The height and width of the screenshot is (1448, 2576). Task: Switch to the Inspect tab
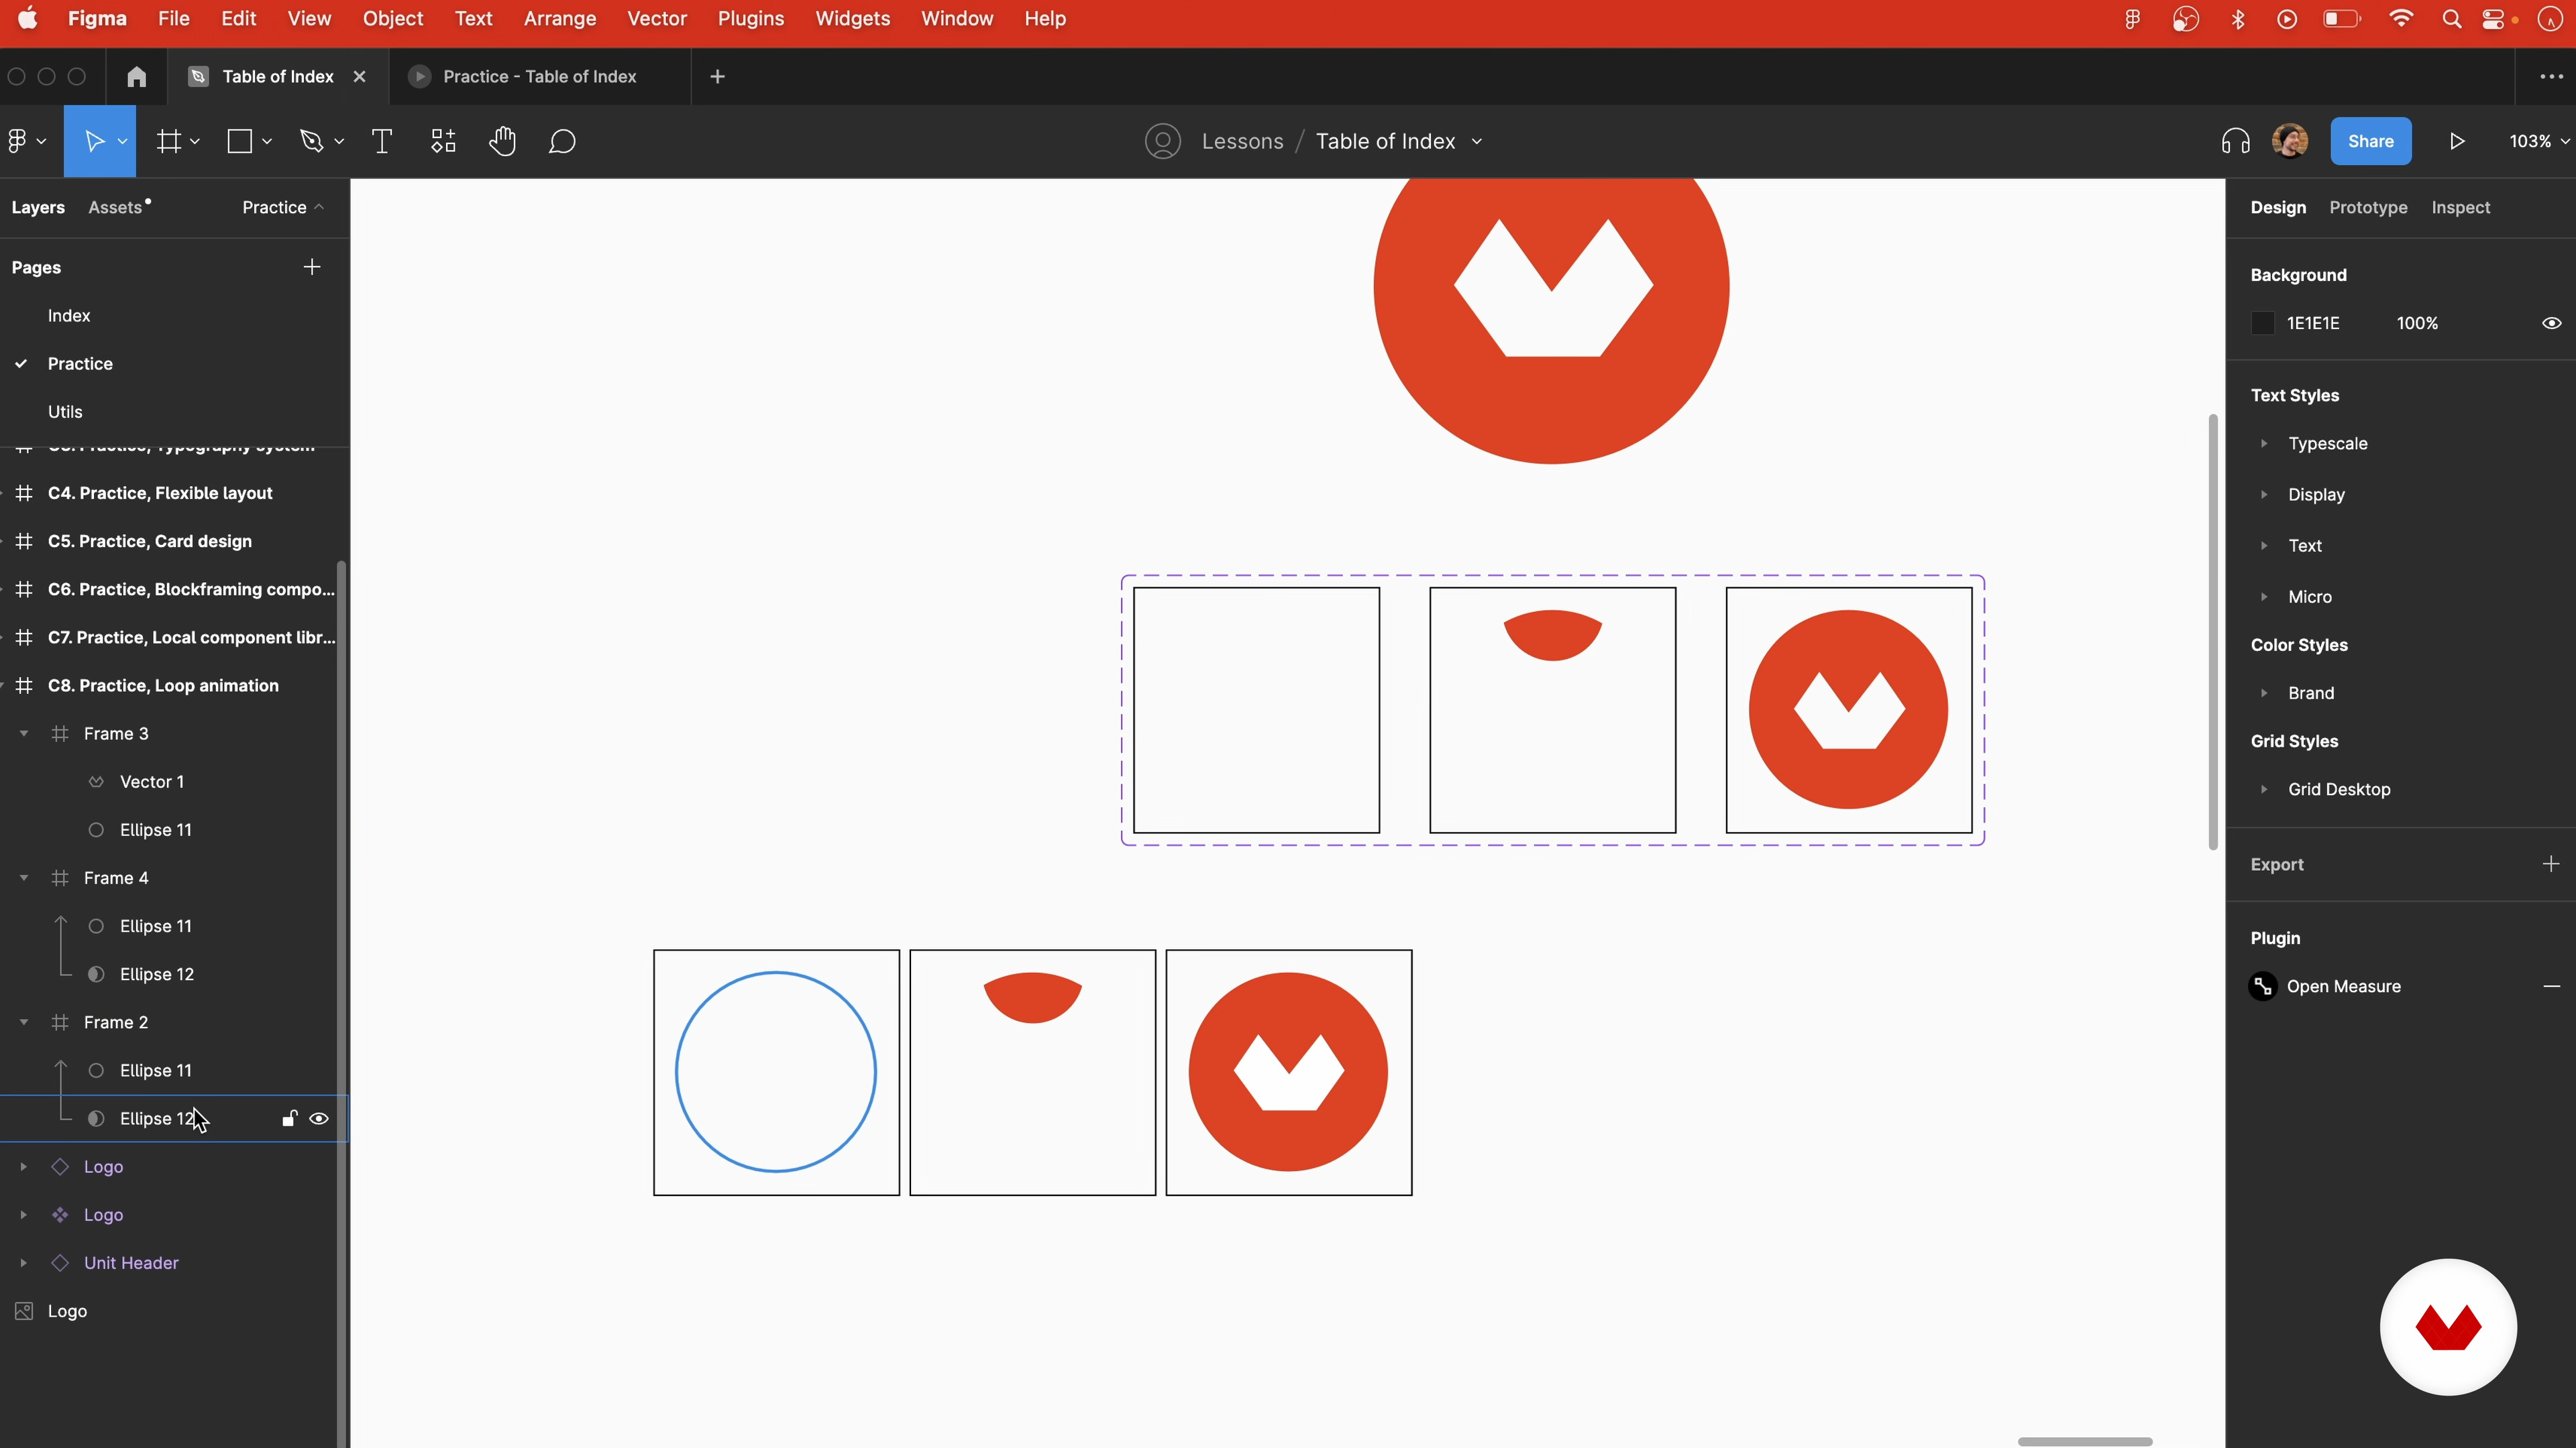tap(2460, 207)
